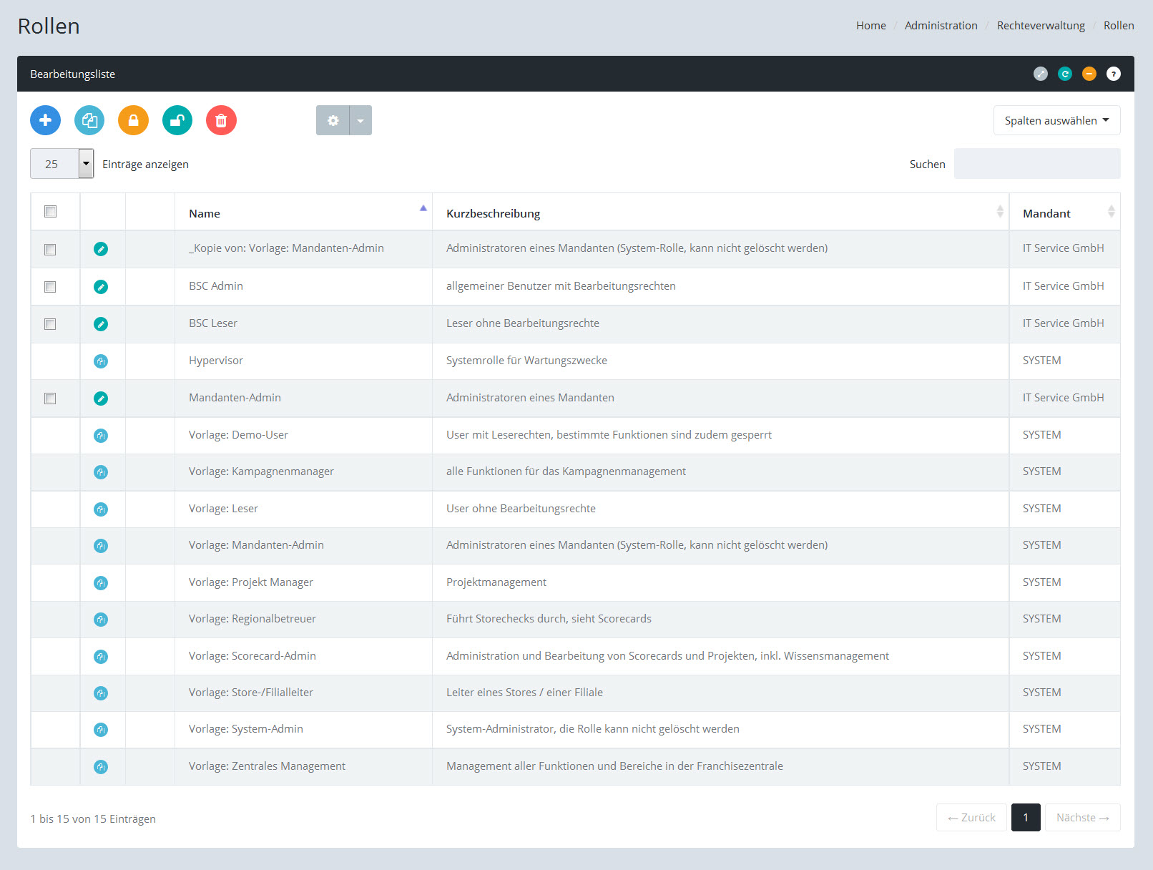The width and height of the screenshot is (1153, 870).
Task: Click the Nächste pagination button
Action: (x=1082, y=818)
